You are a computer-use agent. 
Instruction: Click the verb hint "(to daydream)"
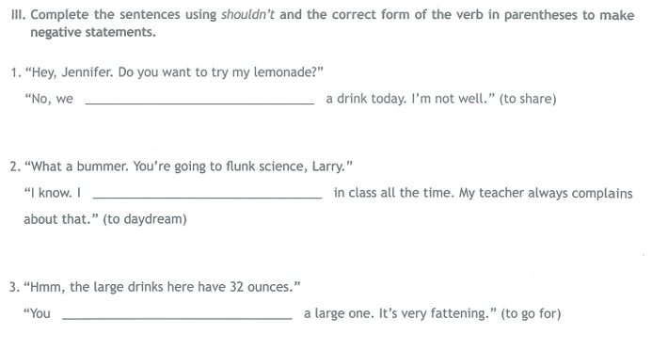(x=145, y=219)
